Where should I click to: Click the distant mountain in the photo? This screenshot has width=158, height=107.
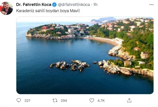click(x=103, y=20)
